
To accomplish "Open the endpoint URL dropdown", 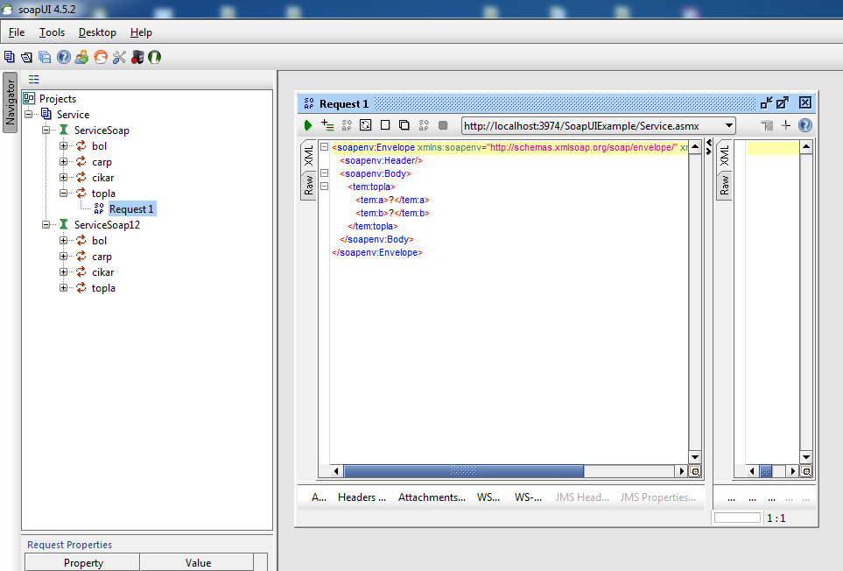I will (729, 126).
